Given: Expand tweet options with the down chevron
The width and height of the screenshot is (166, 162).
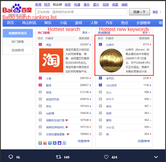Looking at the screenshot, I should pos(156,157).
